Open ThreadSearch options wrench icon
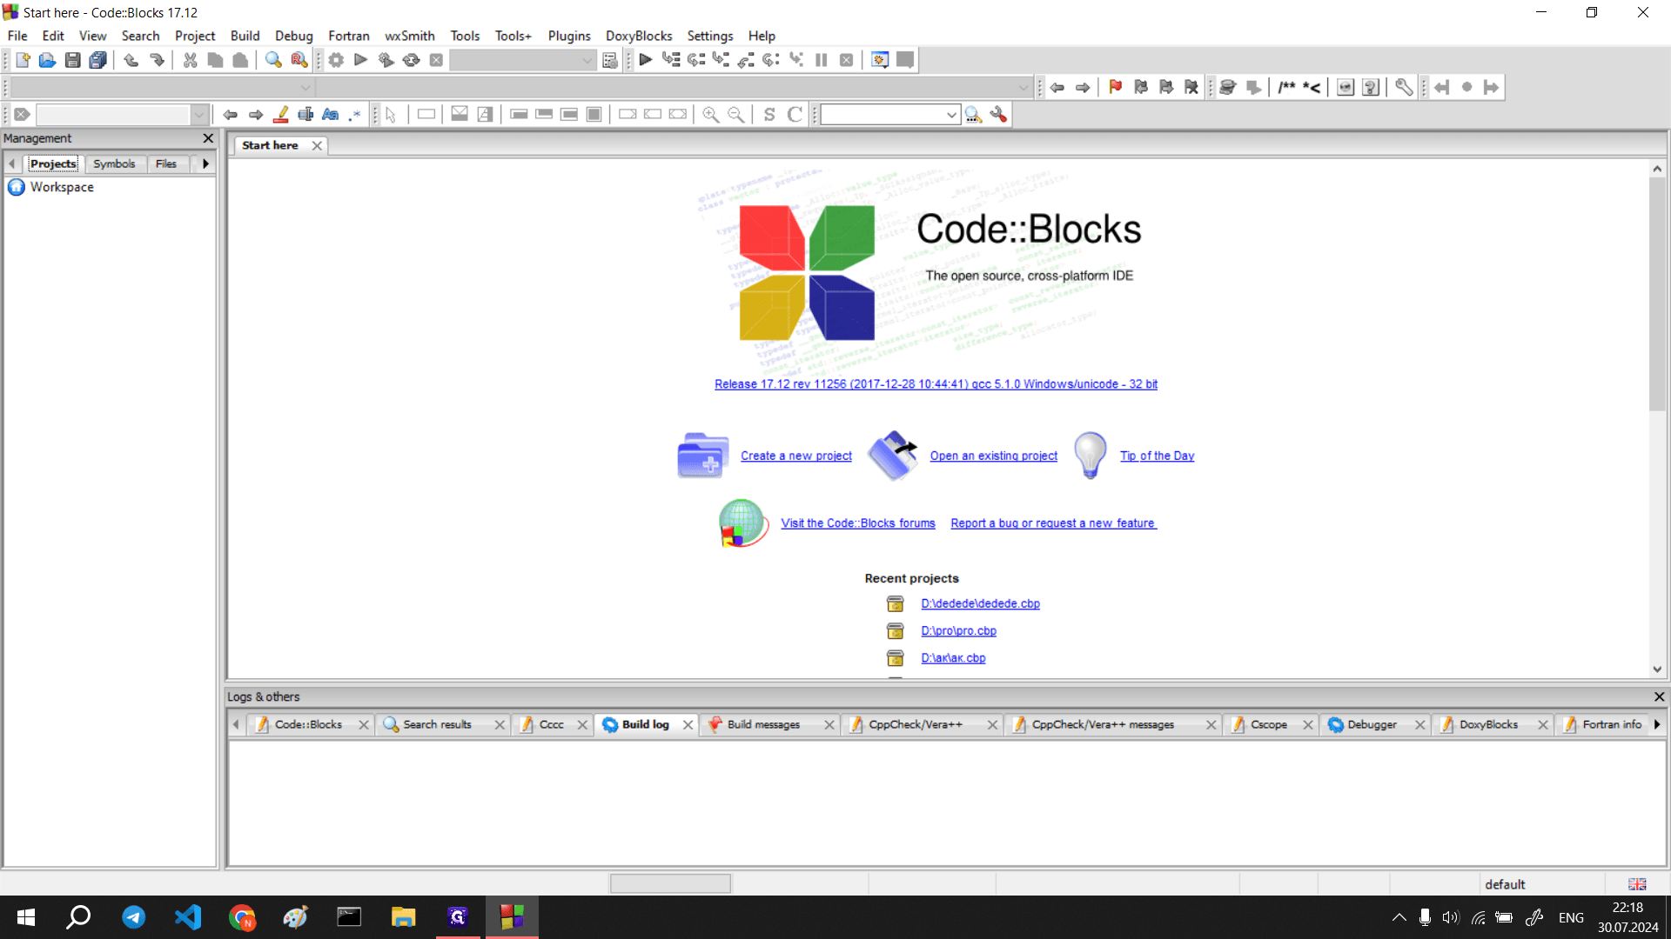Screen dimensions: 1671x939 998,115
